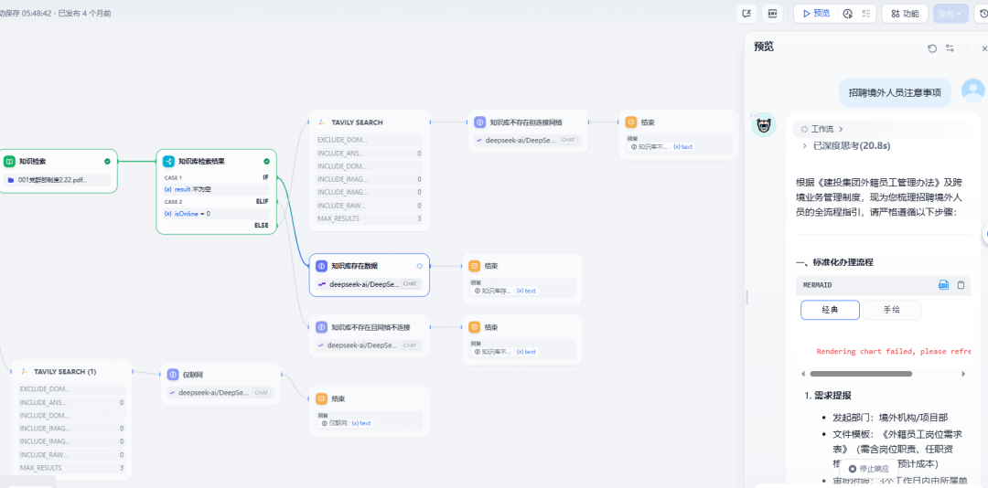Screen dimensions: 988x488
Task: Click the ENV environment variables icon
Action: point(773,14)
